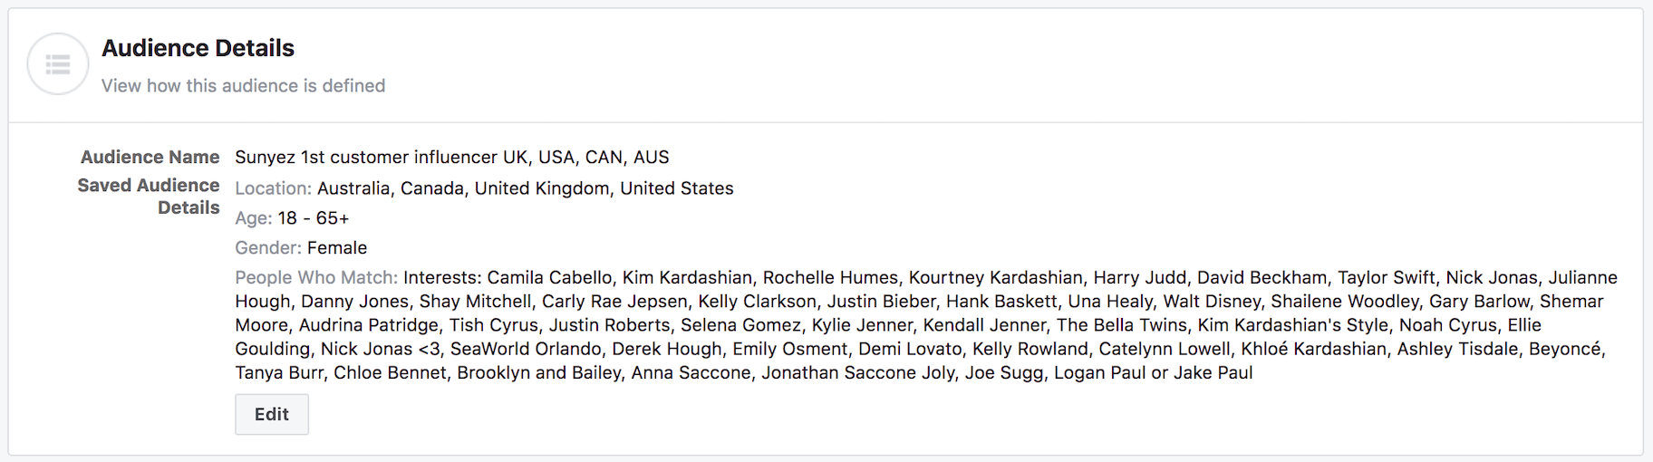1653x462 pixels.
Task: Click the Taylor Swift interest
Action: 1386,278
